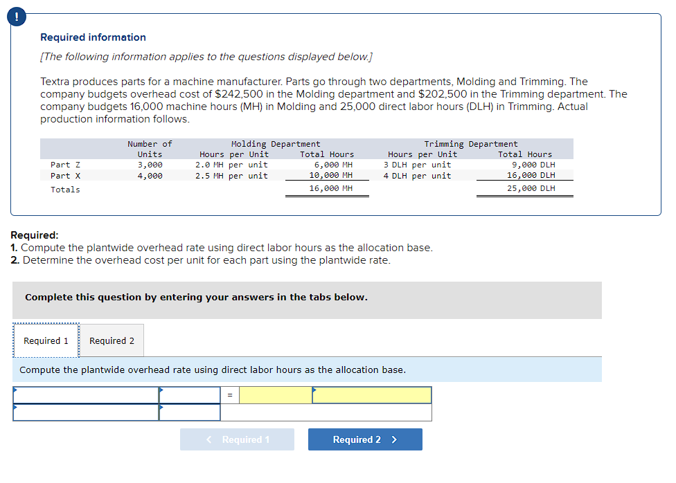This screenshot has width=676, height=483.
Task: Switch to the Required 2 tab
Action: pos(112,340)
